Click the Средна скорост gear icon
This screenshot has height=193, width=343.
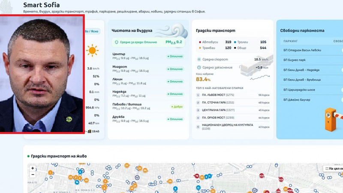199,59
